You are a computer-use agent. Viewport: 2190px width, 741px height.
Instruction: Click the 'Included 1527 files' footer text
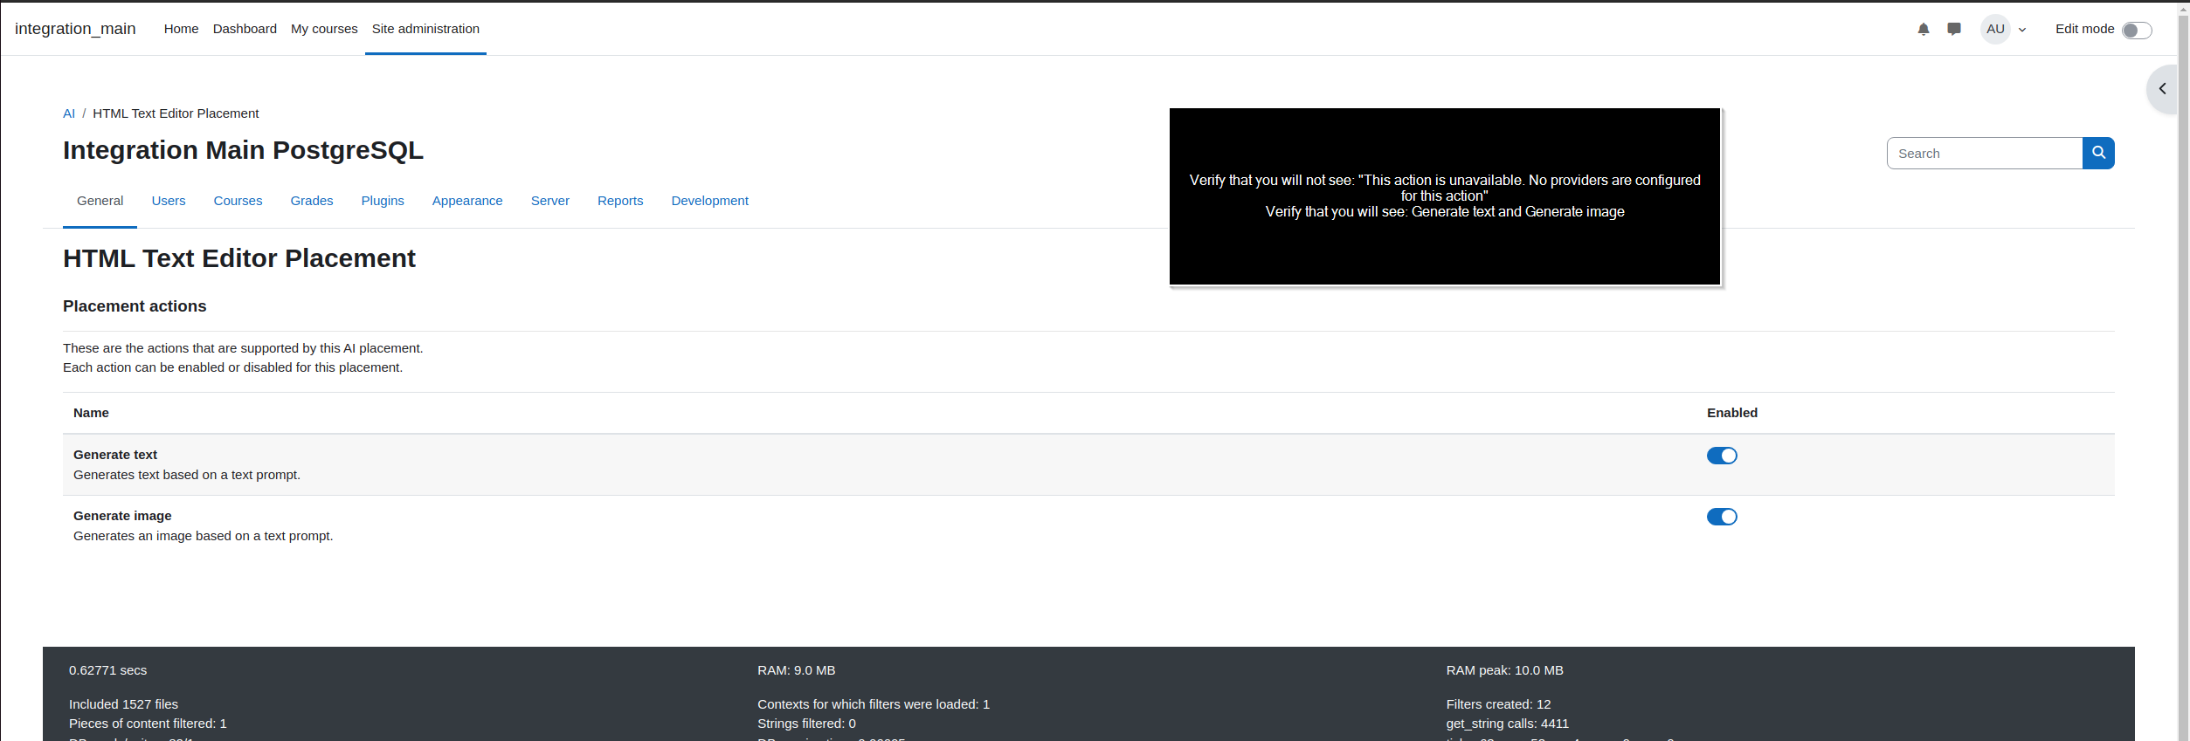pyautogui.click(x=123, y=704)
